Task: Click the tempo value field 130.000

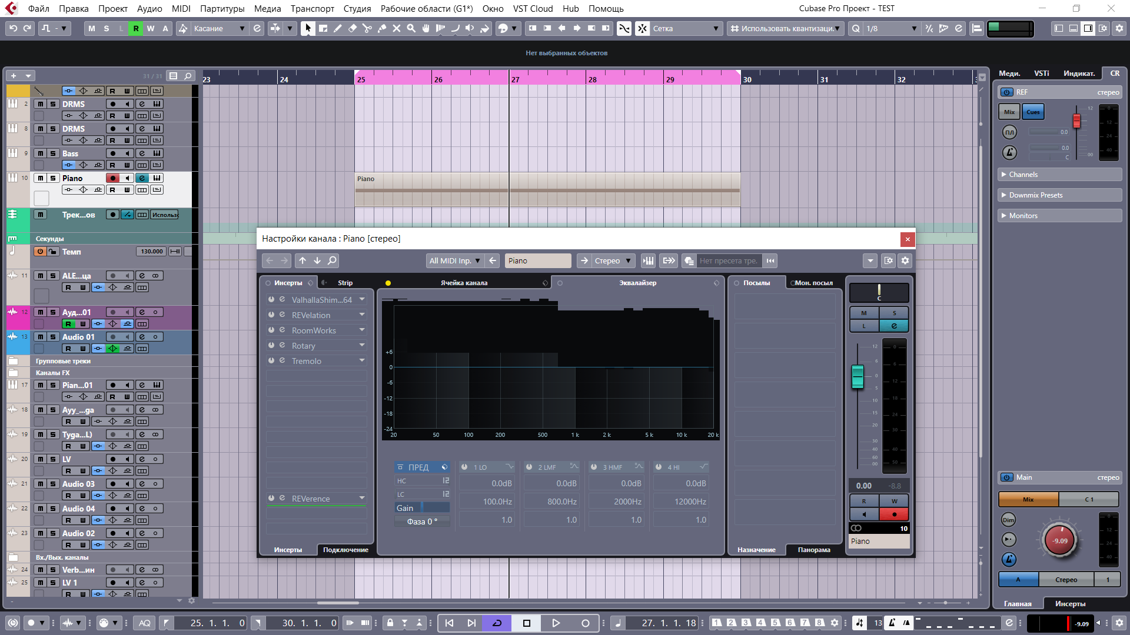Action: point(152,252)
